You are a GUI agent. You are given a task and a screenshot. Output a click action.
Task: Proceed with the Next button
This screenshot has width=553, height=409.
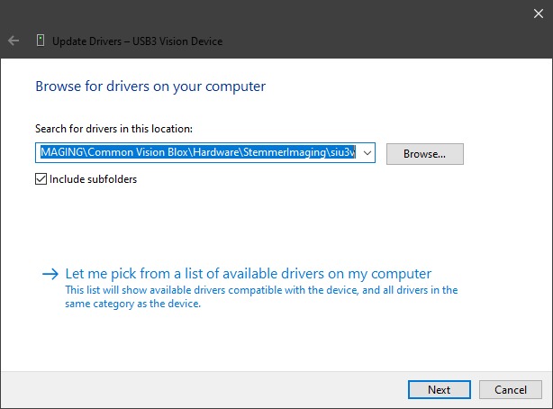pyautogui.click(x=439, y=390)
